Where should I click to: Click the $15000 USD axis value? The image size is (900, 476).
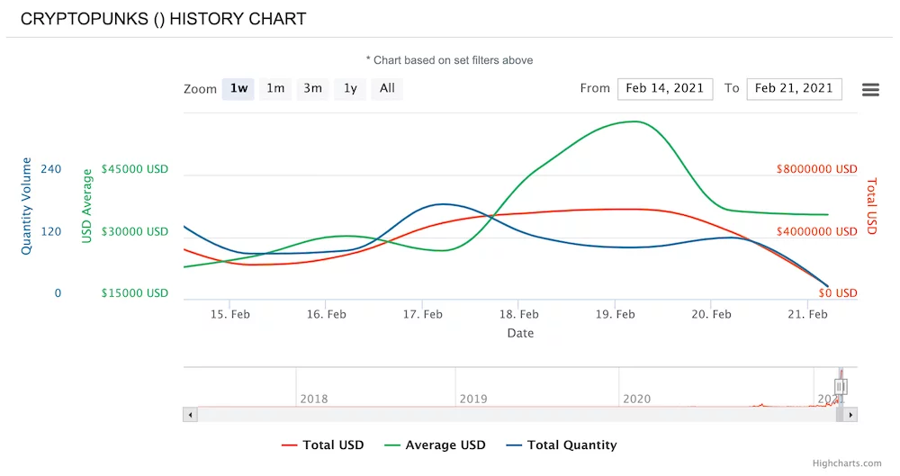(x=135, y=293)
